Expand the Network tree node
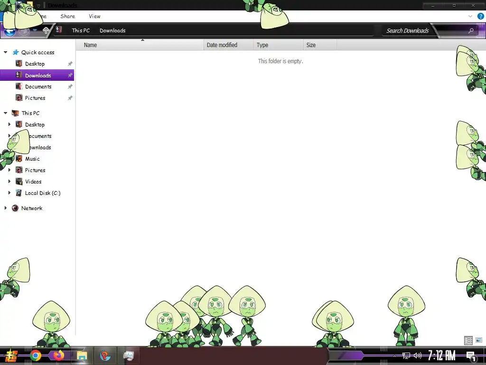Viewport: 486px width, 365px height. 6,208
